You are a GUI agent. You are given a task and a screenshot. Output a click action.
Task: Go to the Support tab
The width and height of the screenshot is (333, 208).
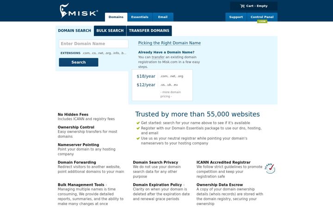point(236,17)
